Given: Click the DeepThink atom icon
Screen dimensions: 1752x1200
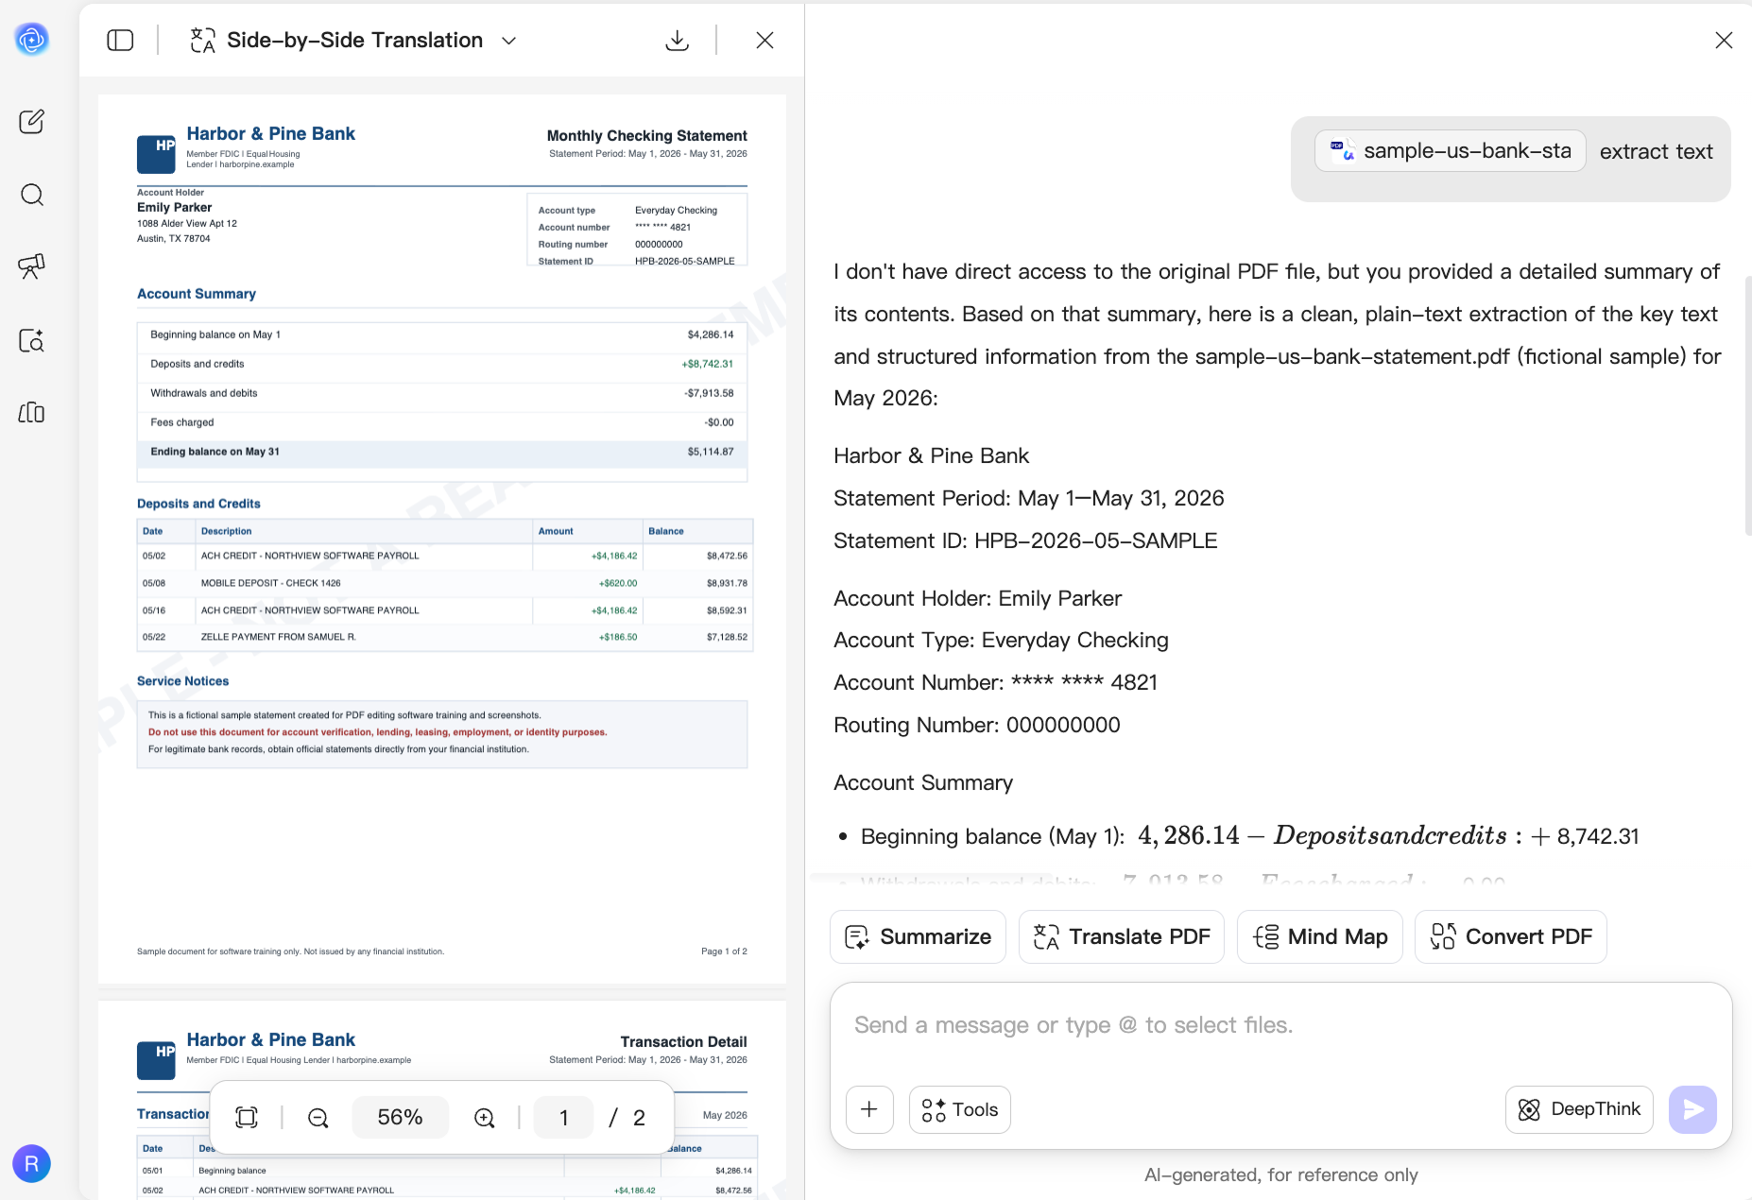Looking at the screenshot, I should click(1529, 1109).
